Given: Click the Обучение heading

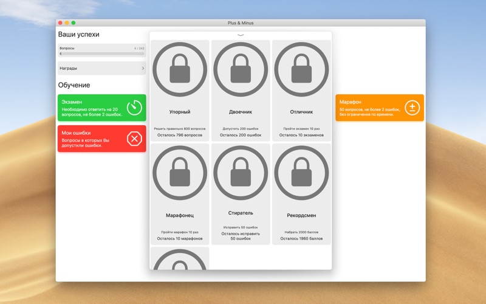Looking at the screenshot, I should [74, 85].
